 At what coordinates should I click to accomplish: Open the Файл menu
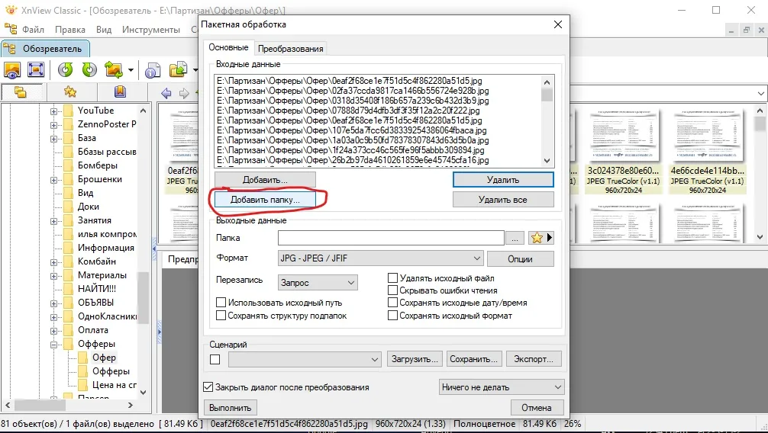pyautogui.click(x=33, y=30)
